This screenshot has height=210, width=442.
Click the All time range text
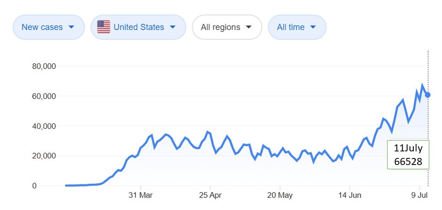pos(290,27)
